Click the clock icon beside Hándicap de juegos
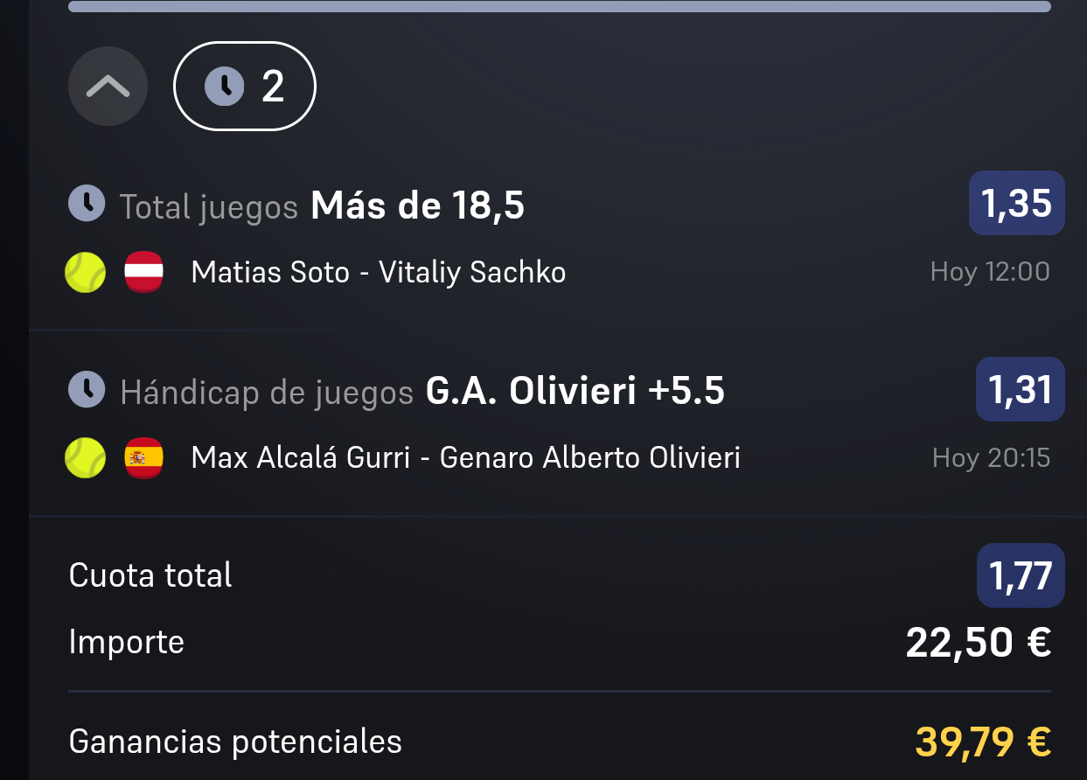This screenshot has height=780, width=1087. tap(87, 390)
